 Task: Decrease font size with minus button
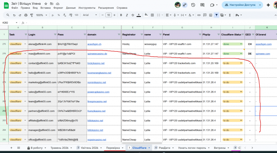pyautogui.click(x=102, y=15)
